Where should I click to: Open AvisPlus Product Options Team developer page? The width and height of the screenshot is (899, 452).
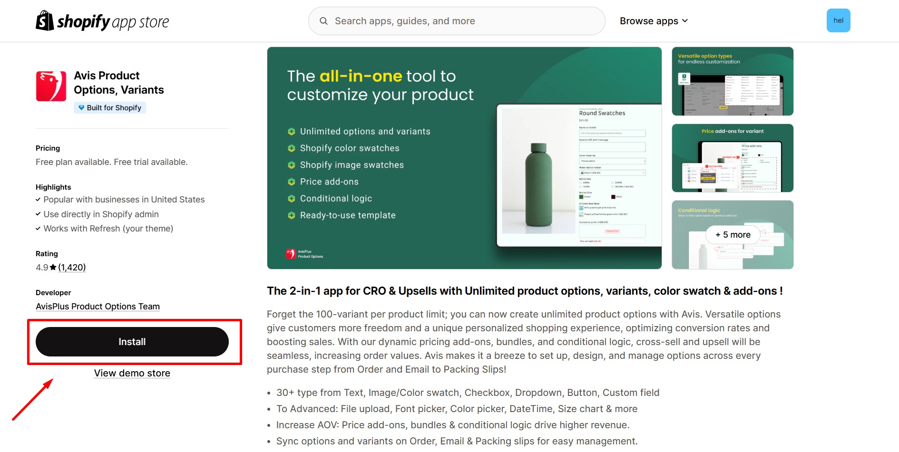coord(98,307)
